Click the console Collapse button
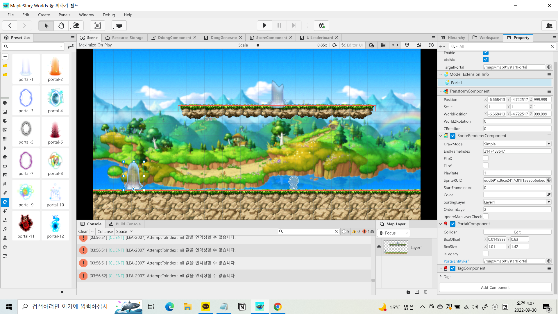 [x=105, y=231]
